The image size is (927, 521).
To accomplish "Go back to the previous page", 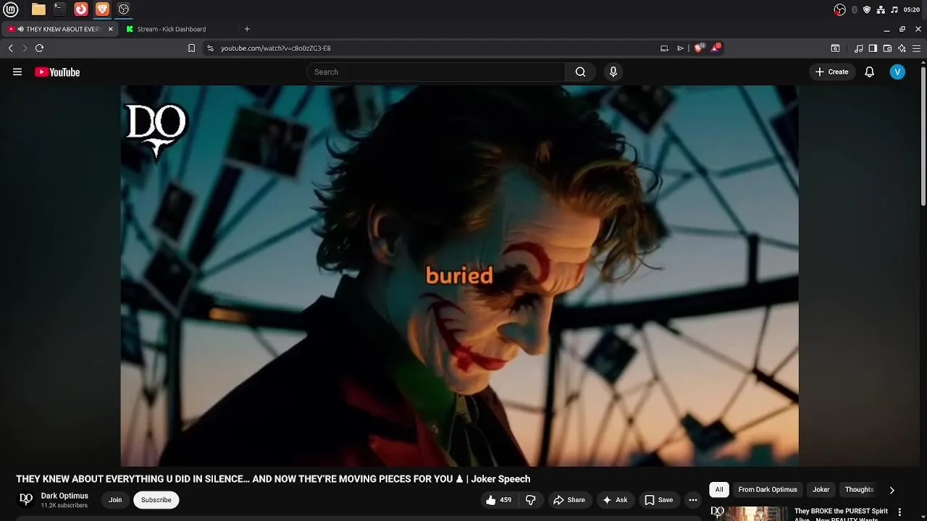I will coord(10,48).
